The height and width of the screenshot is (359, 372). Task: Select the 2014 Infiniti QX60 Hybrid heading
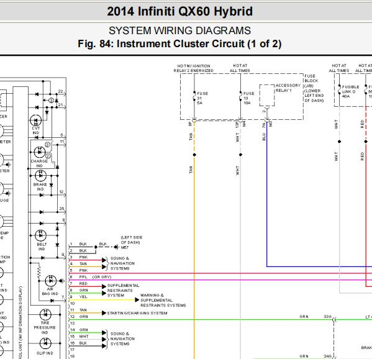point(179,11)
